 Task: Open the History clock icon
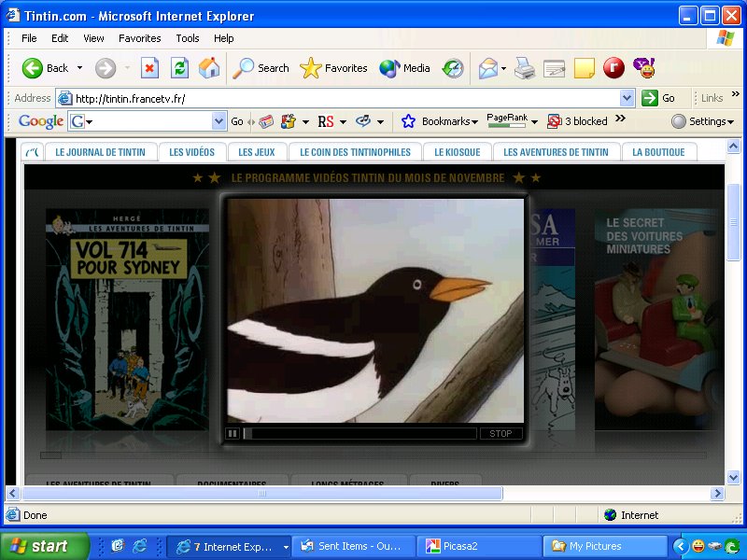pos(453,68)
